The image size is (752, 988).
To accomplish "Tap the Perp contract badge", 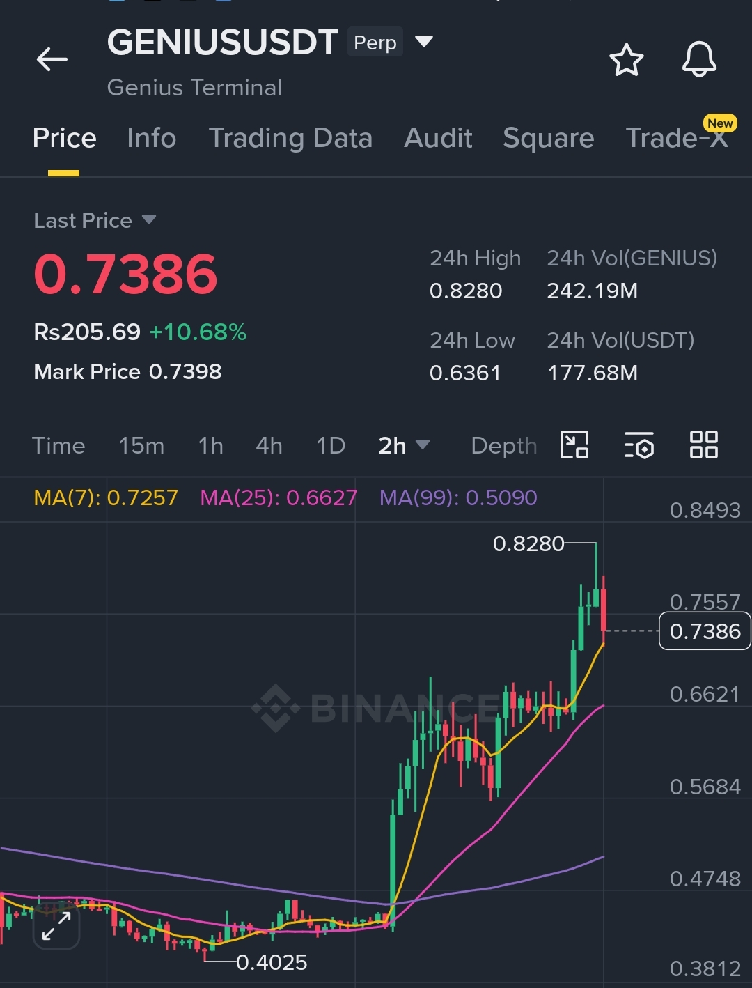I will pyautogui.click(x=375, y=43).
